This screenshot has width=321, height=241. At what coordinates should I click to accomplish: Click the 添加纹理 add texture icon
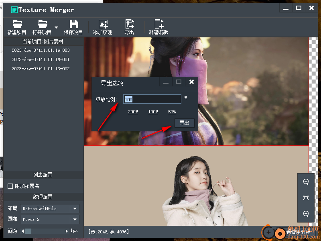[x=103, y=24]
